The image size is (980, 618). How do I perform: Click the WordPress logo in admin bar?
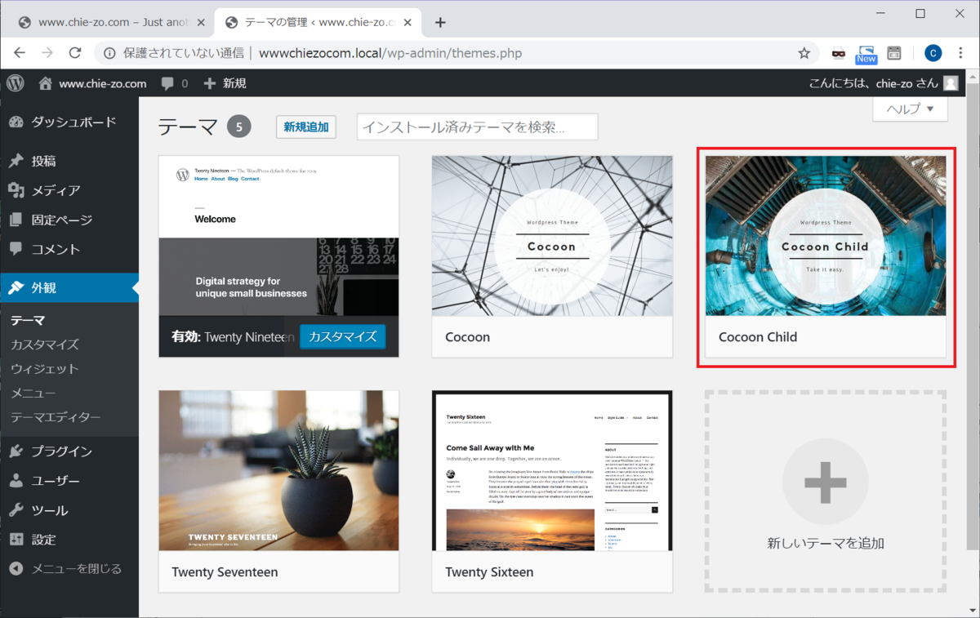tap(16, 83)
